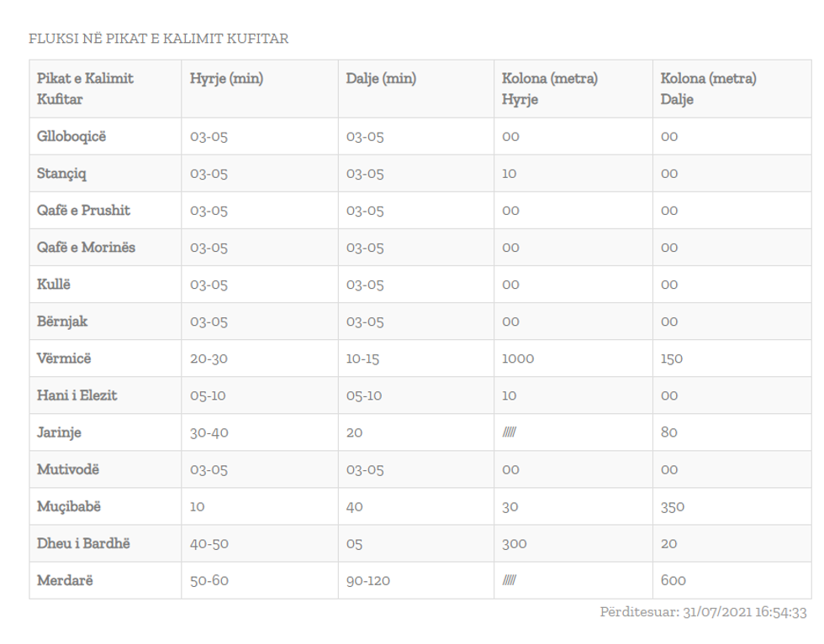Viewport: 824px width, 644px height.
Task: Click the Vërmicë entry queue value 1000
Action: tap(518, 359)
